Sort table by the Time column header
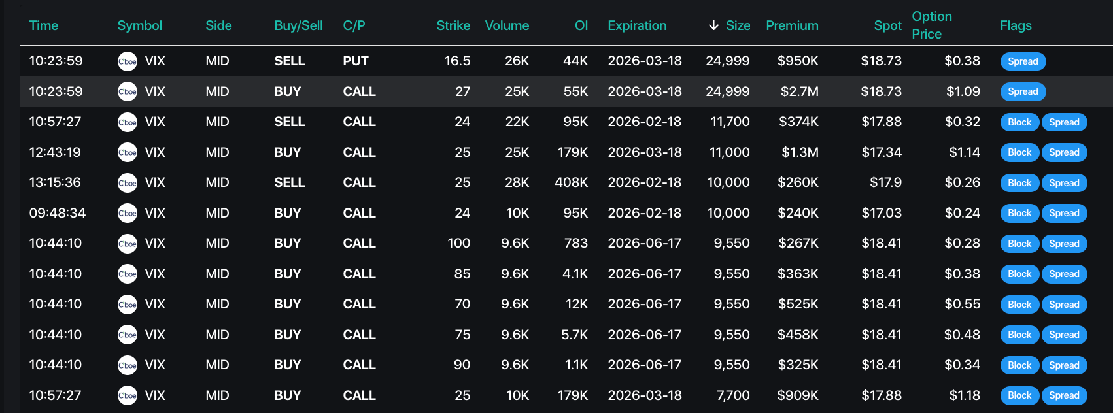The width and height of the screenshot is (1113, 413). coord(44,25)
